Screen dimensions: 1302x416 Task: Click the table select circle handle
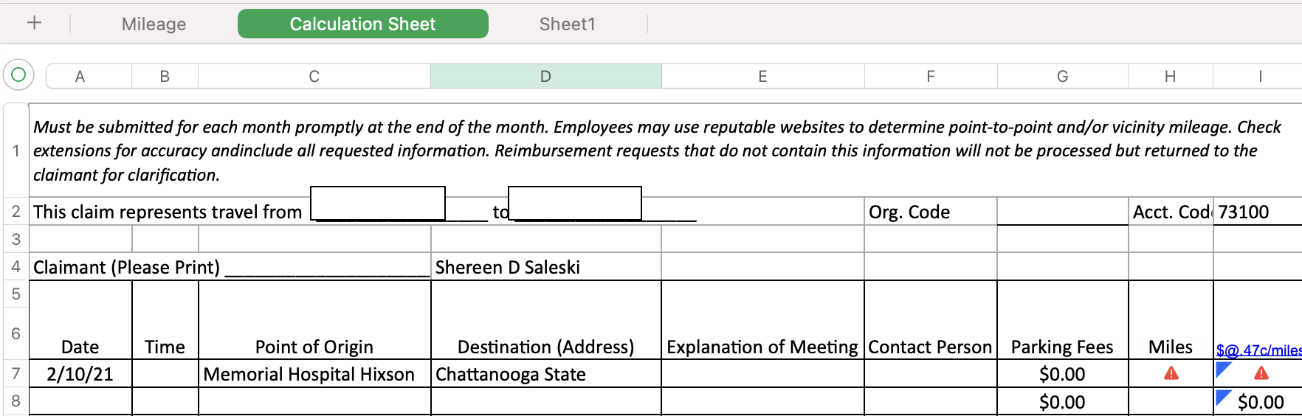pyautogui.click(x=18, y=74)
